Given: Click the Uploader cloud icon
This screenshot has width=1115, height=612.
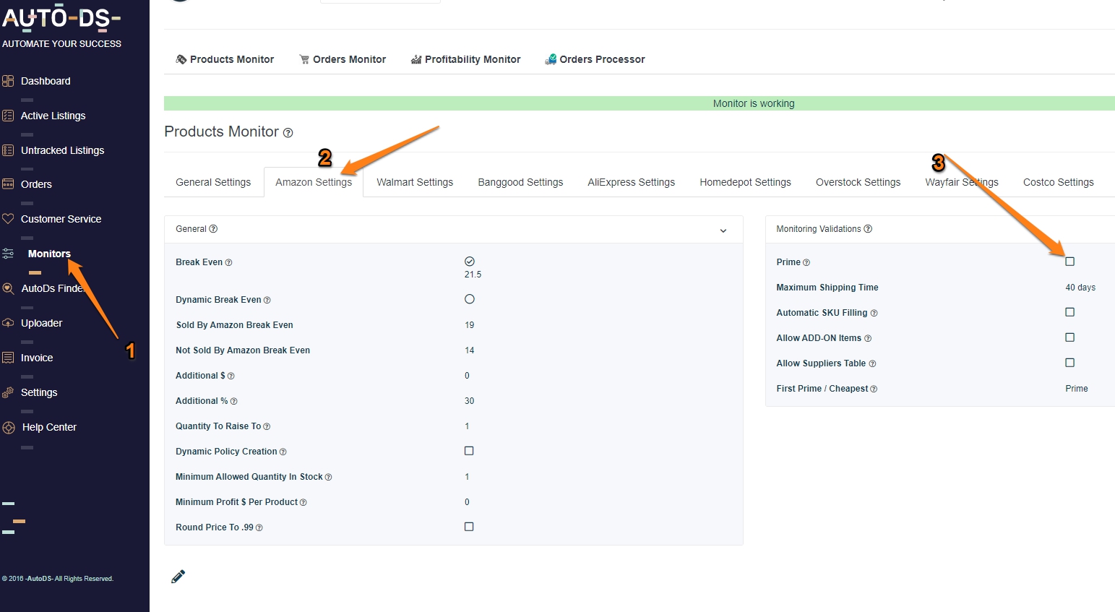Looking at the screenshot, I should pyautogui.click(x=8, y=323).
